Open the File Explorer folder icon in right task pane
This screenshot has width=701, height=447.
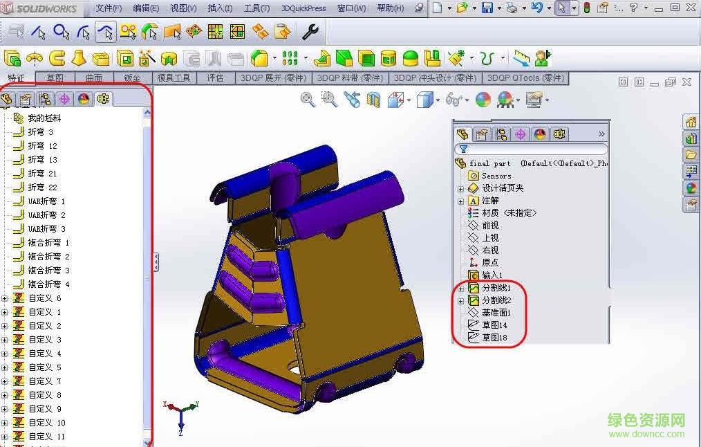pyautogui.click(x=691, y=154)
